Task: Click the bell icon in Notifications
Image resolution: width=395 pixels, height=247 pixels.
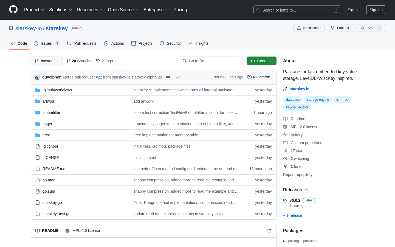Action: tap(299, 28)
